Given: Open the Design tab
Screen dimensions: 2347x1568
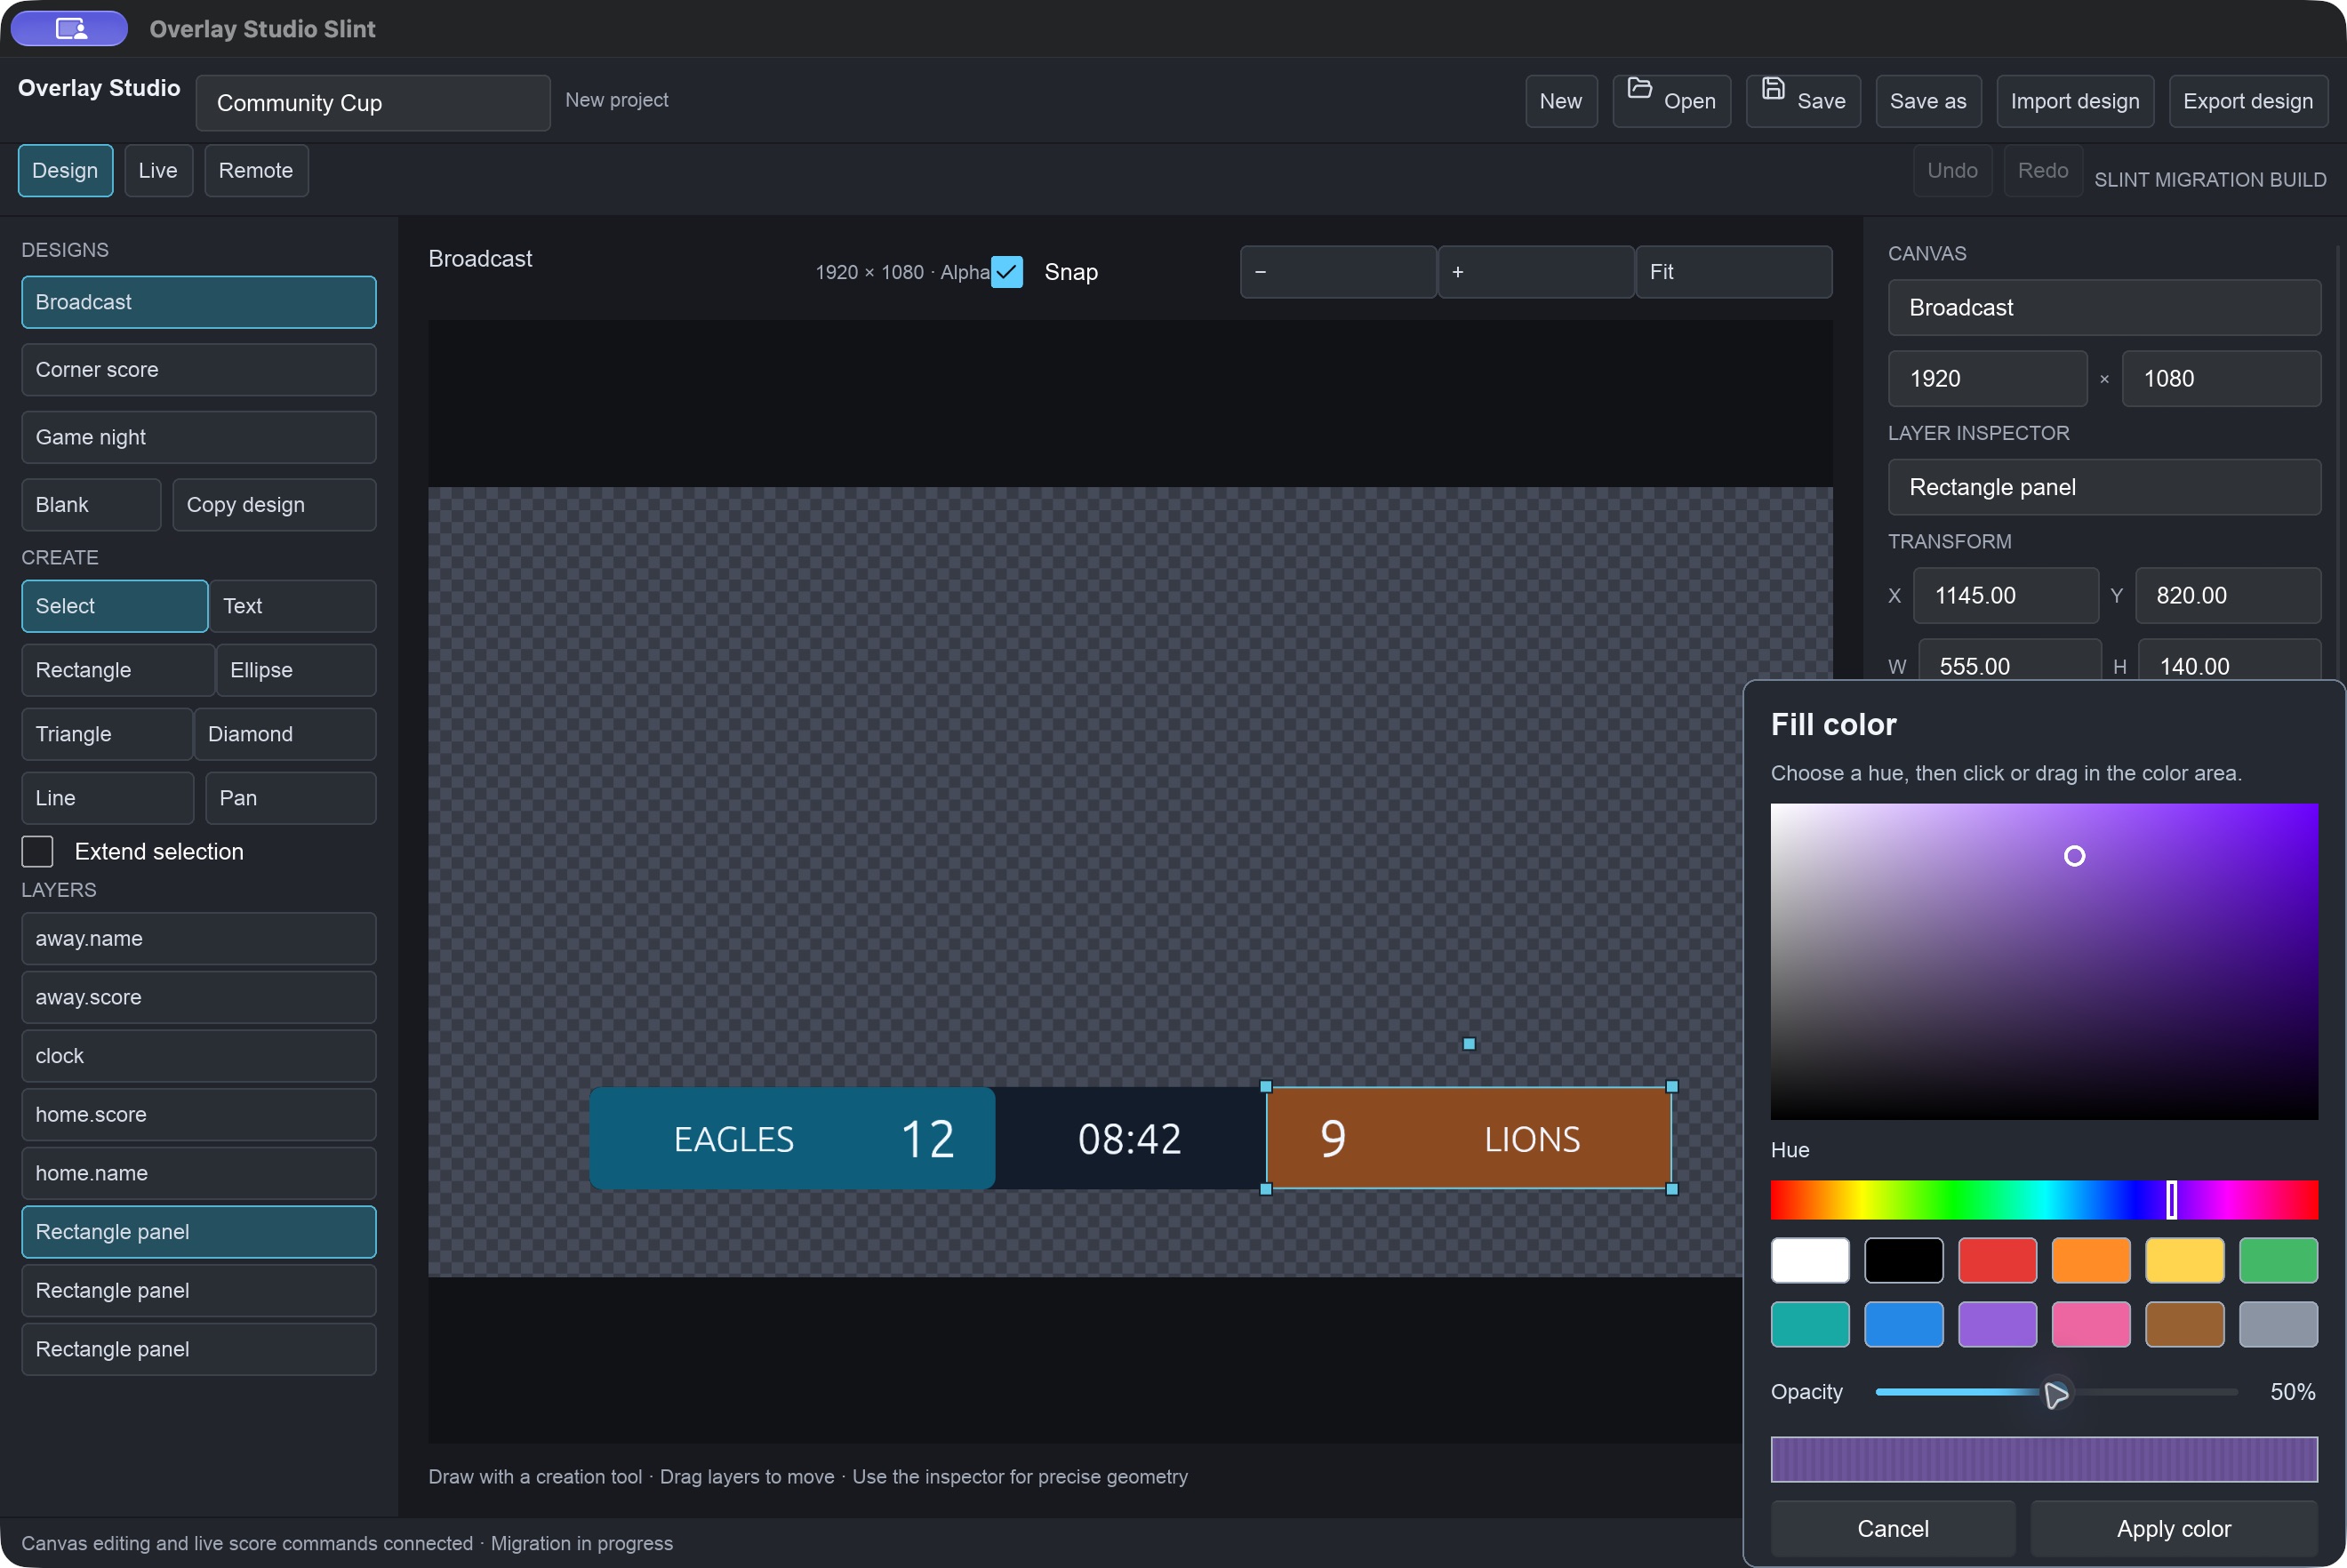Looking at the screenshot, I should 65,170.
